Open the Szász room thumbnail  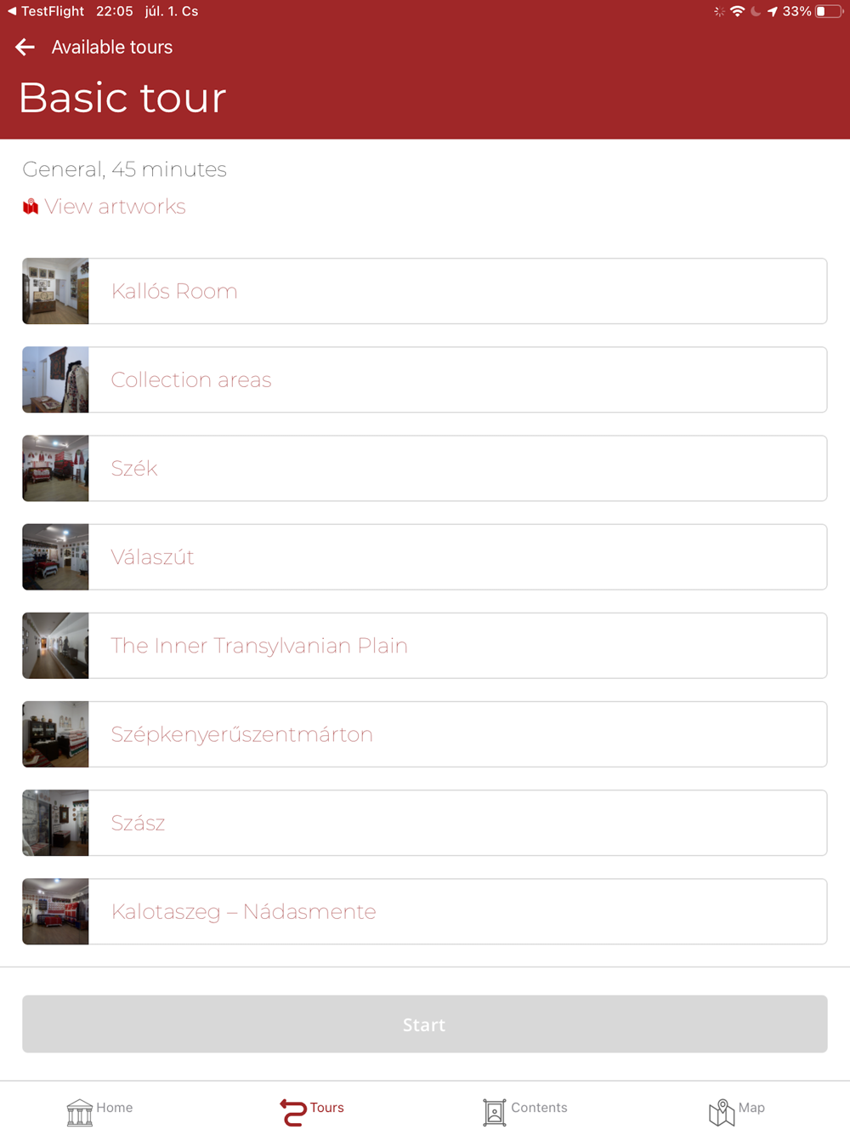pyautogui.click(x=55, y=823)
